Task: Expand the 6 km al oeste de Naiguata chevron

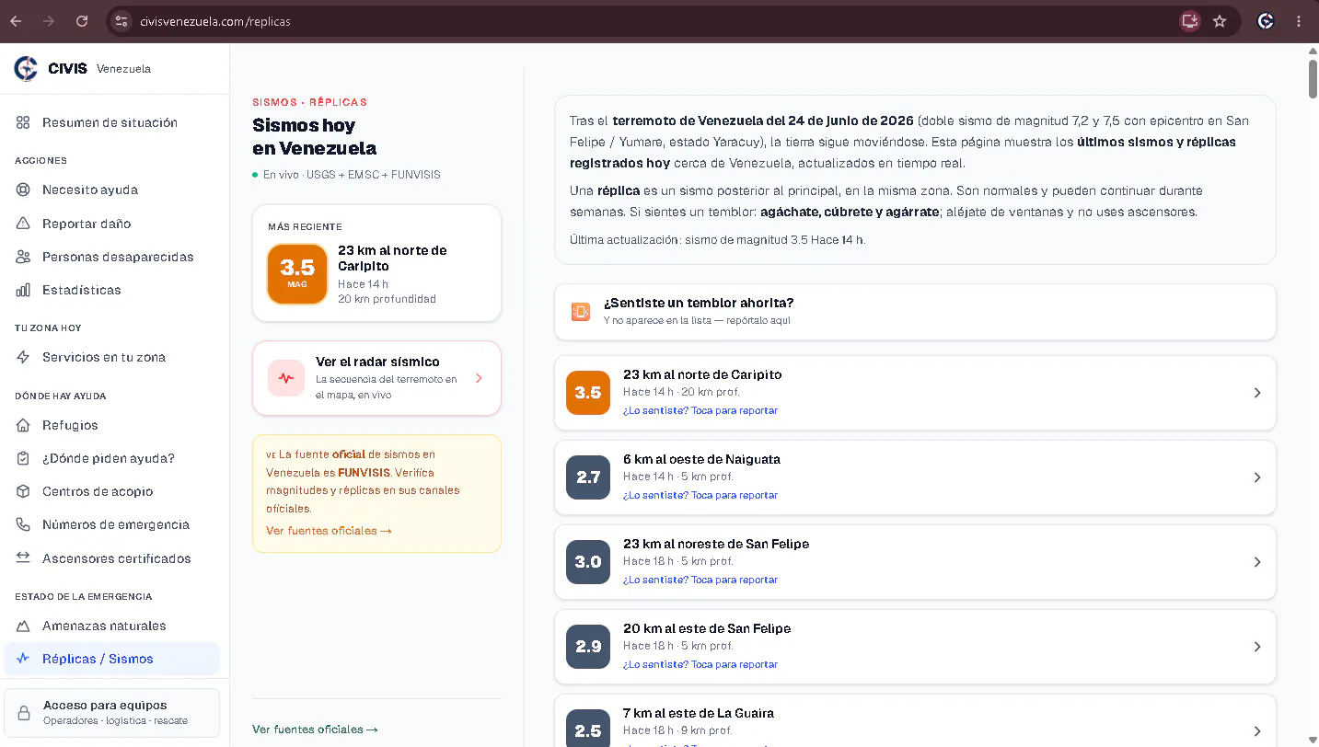Action: pyautogui.click(x=1257, y=477)
